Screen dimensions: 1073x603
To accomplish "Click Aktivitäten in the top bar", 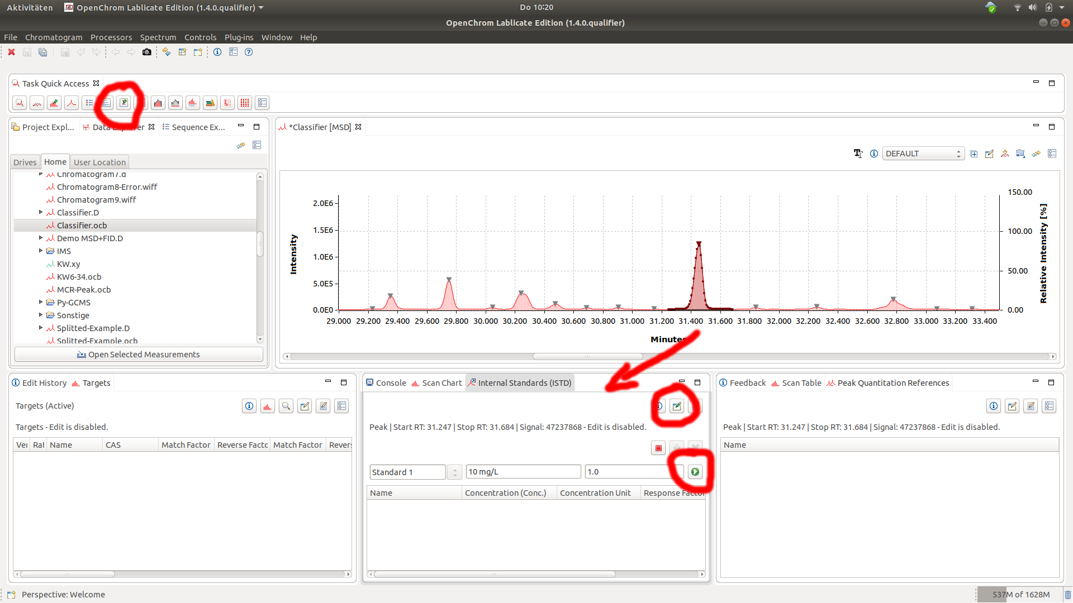I will (30, 7).
